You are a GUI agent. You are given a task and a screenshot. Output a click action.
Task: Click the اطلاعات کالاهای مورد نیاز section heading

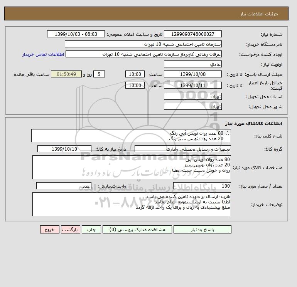point(254,124)
